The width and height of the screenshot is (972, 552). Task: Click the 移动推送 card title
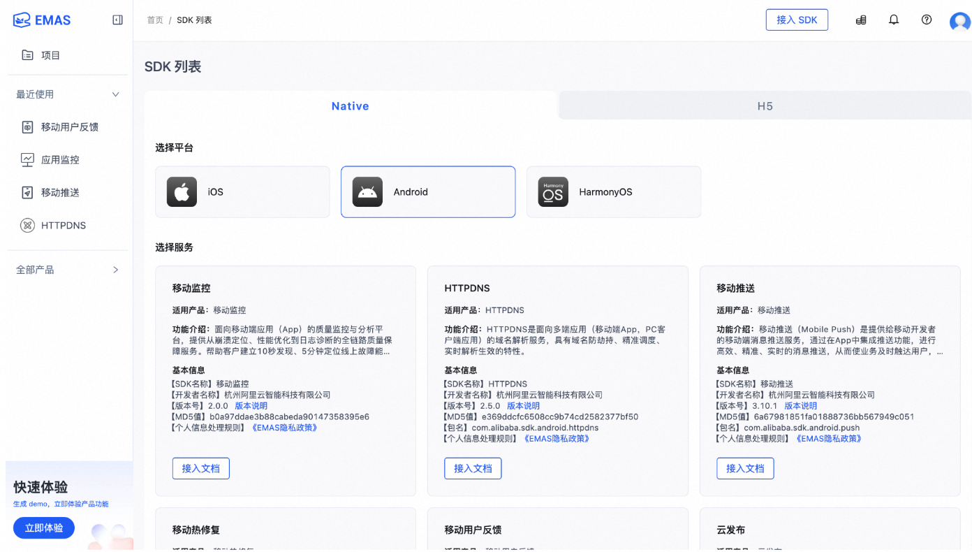736,288
